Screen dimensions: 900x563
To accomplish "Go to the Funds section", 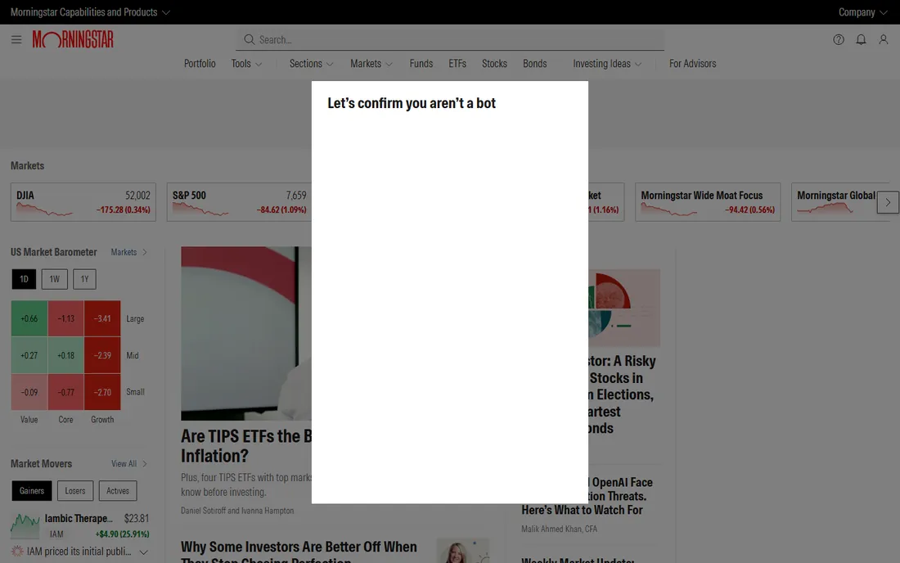I will coord(421,64).
